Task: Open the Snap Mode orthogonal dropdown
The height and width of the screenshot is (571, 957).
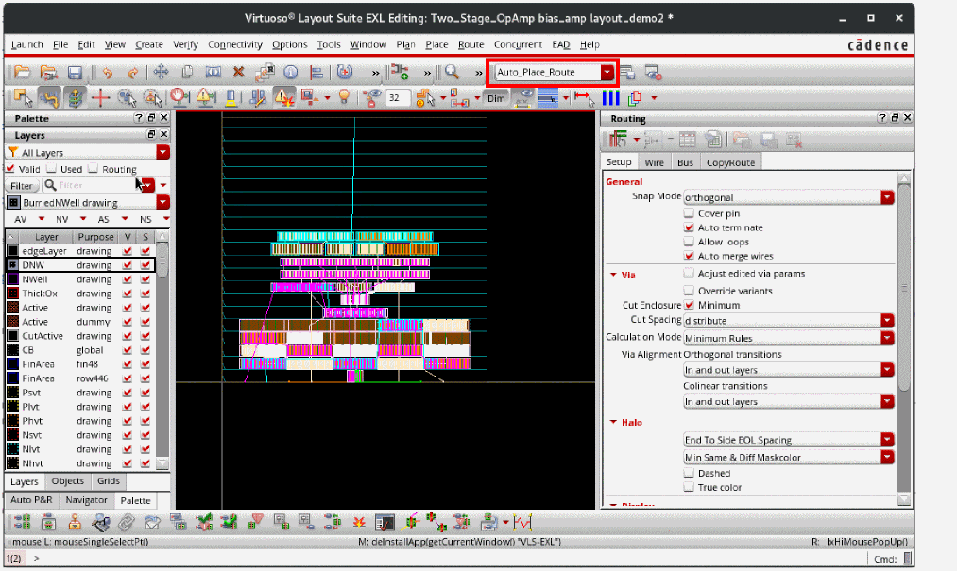Action: (x=887, y=197)
